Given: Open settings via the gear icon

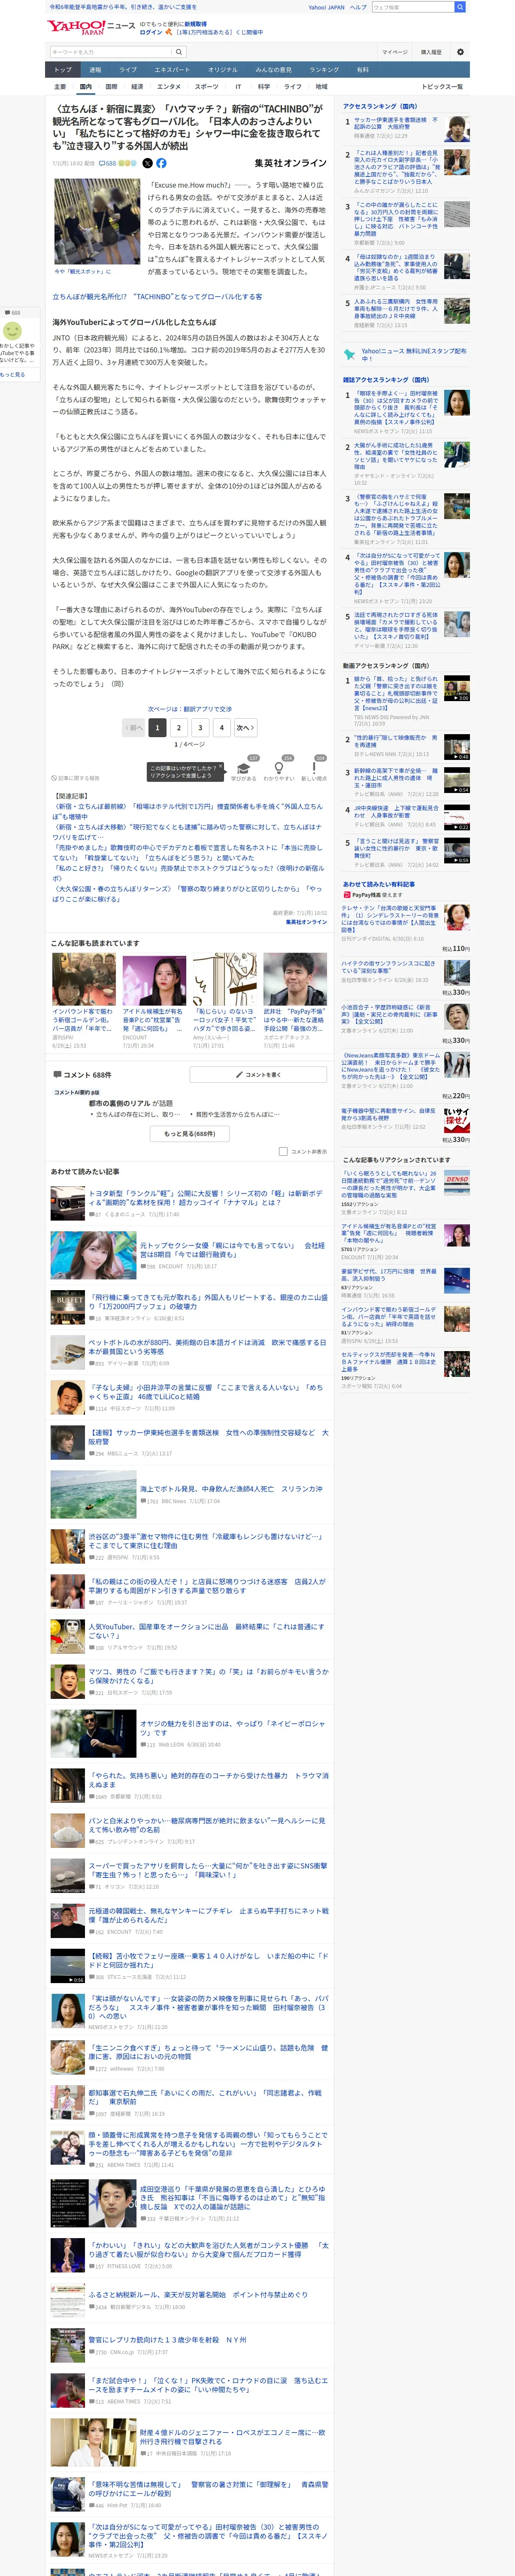Looking at the screenshot, I should pyautogui.click(x=460, y=52).
